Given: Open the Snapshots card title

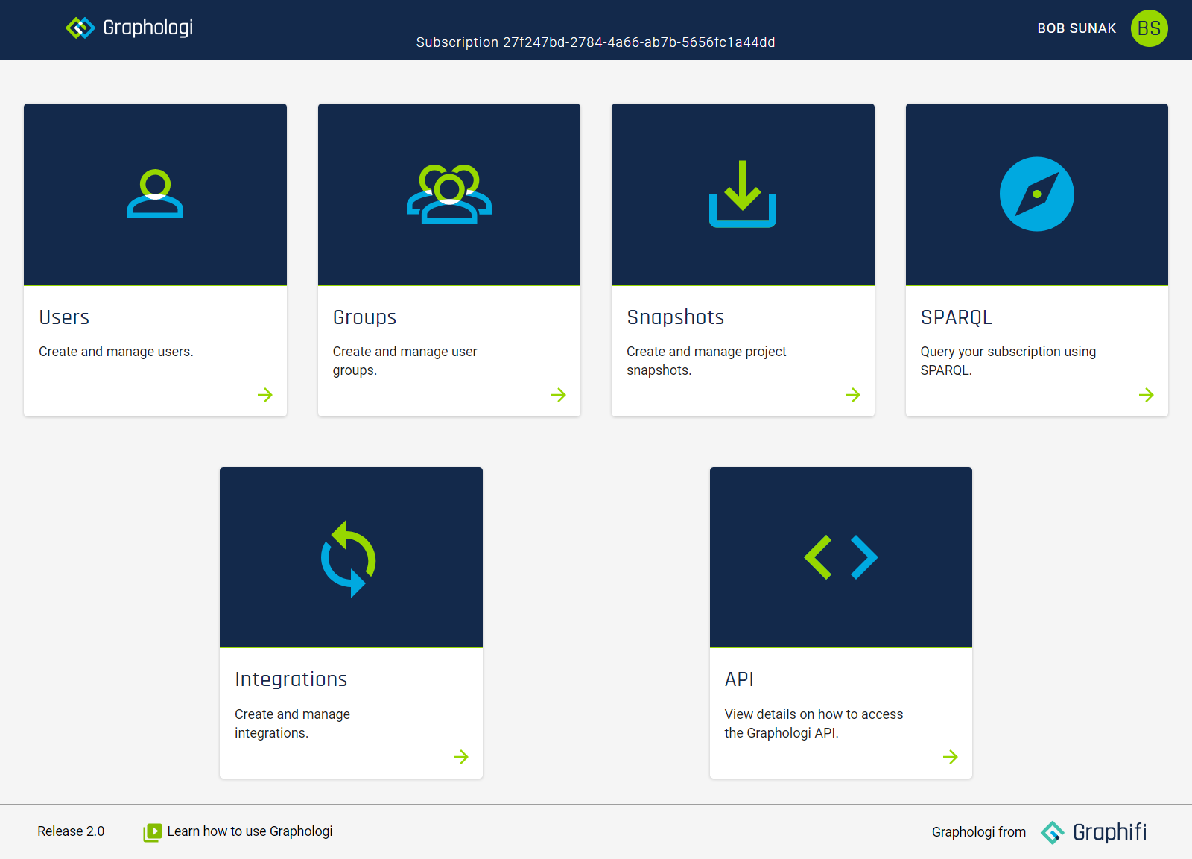Looking at the screenshot, I should tap(676, 317).
